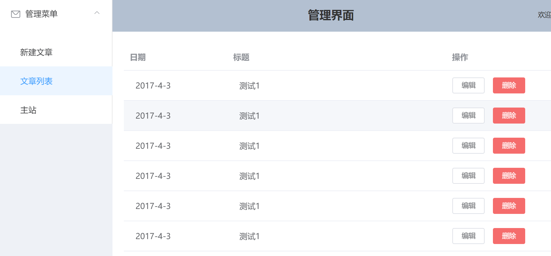Click 编辑 on the fourth row
The height and width of the screenshot is (256, 551).
pyautogui.click(x=468, y=175)
